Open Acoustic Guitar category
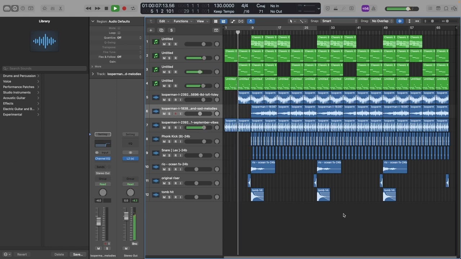This screenshot has width=461, height=259. click(21, 98)
